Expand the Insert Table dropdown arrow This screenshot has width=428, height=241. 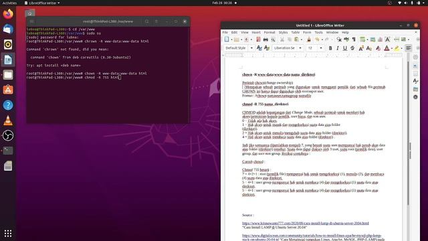pyautogui.click(x=367, y=40)
